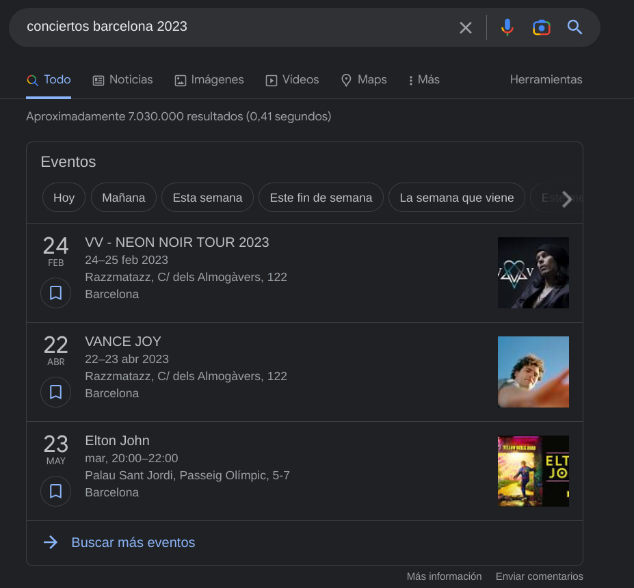Filter events by Hoy
The width and height of the screenshot is (634, 588).
[x=64, y=198]
